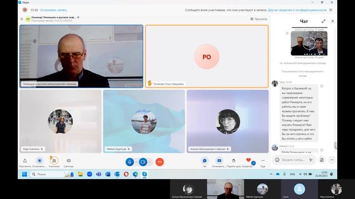
Task: Open the Windows Start menu
Action: (x=24, y=174)
